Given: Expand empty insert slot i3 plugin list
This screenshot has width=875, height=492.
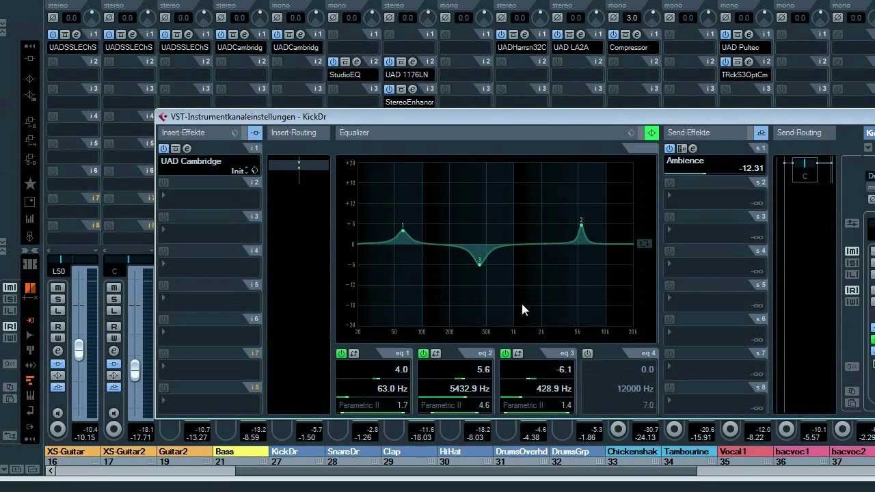Looking at the screenshot, I should click(163, 230).
